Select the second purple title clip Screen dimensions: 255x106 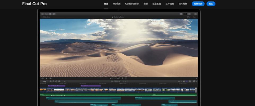coord(91,86)
